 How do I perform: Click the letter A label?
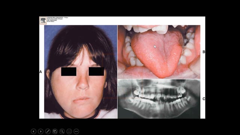(x=40, y=72)
